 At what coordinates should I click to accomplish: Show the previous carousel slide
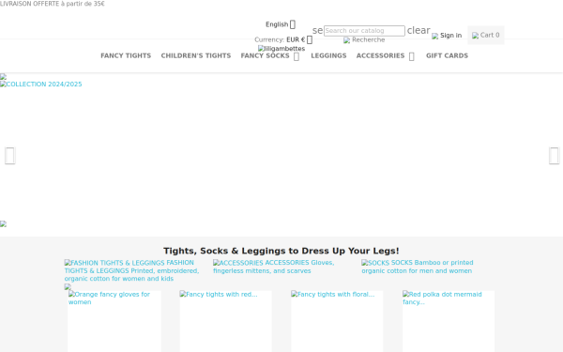coord(10,156)
